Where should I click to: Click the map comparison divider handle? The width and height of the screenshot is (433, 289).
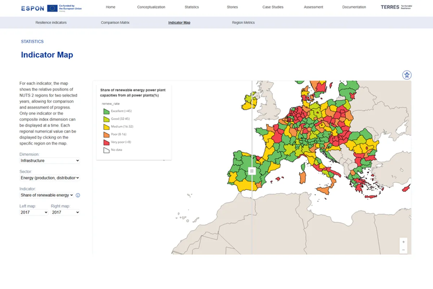click(x=252, y=171)
